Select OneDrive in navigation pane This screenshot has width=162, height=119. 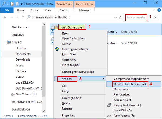[x=18, y=35]
